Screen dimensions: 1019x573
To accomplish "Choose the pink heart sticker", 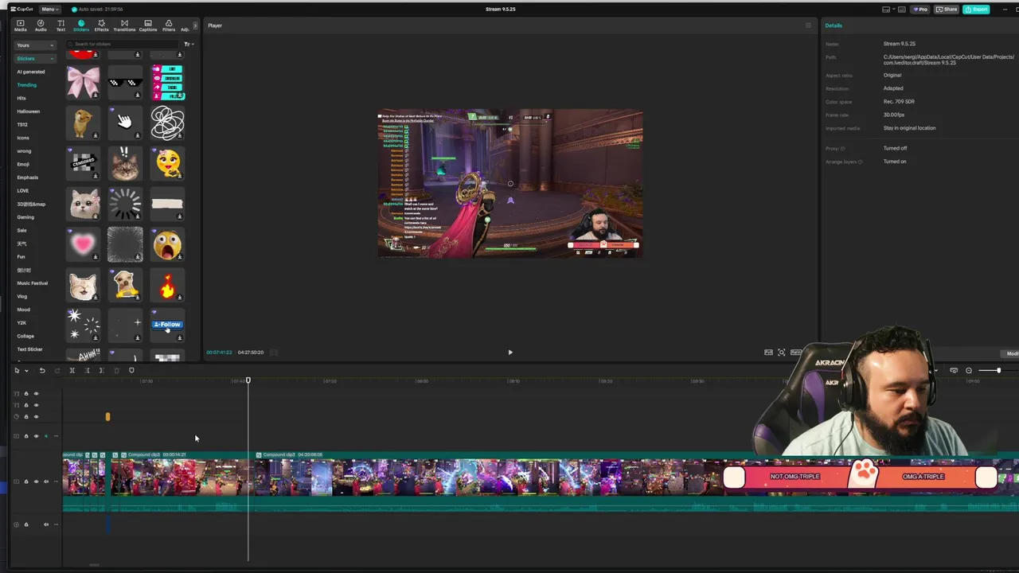I will [x=83, y=244].
